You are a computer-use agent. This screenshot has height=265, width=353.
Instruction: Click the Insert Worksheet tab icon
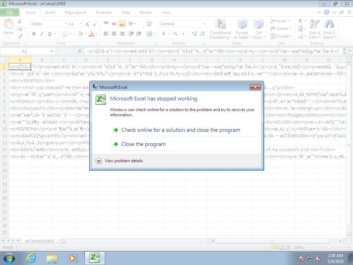63,241
